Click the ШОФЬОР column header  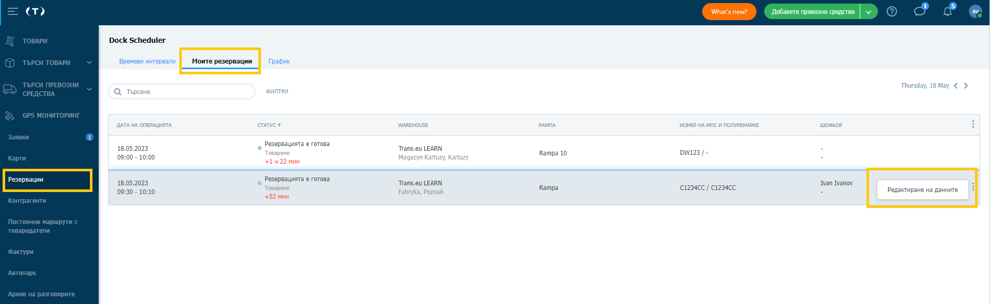(x=831, y=125)
